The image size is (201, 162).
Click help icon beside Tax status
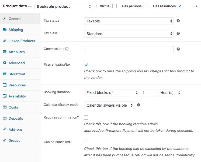coord(178,21)
